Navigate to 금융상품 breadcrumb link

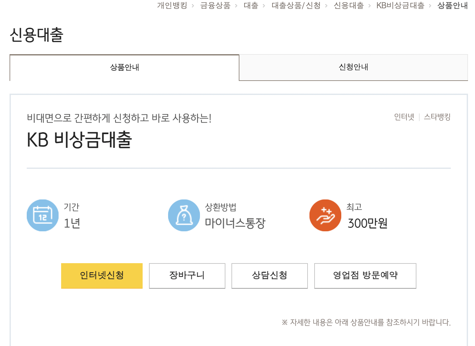[215, 5]
